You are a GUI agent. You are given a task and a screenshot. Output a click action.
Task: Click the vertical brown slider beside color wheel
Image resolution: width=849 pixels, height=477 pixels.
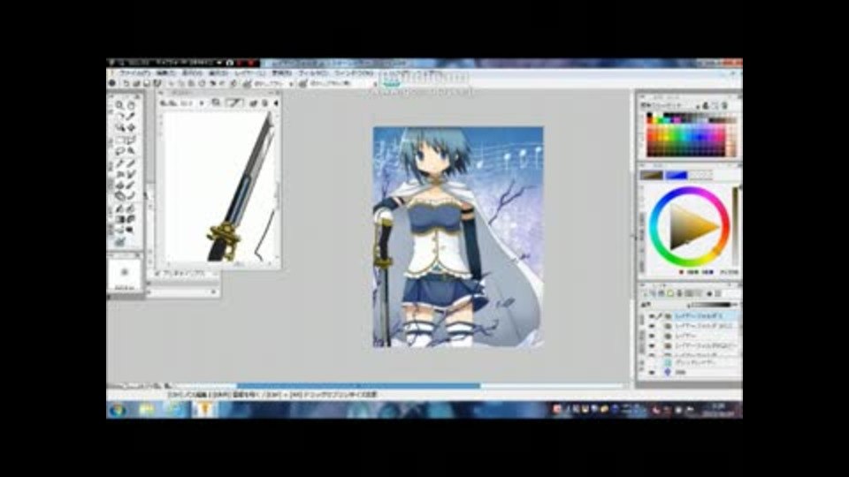click(735, 225)
